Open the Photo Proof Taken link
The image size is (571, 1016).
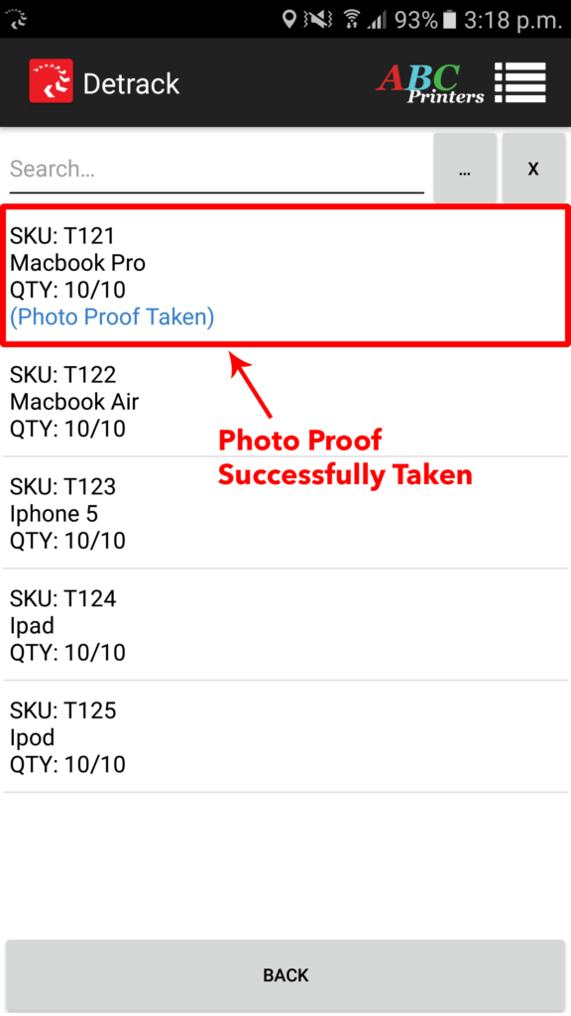click(112, 317)
